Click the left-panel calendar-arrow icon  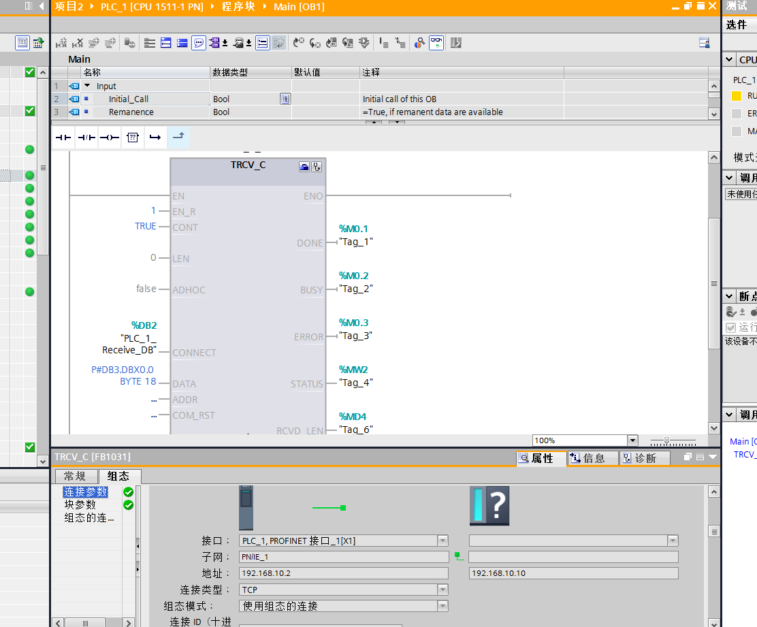tap(38, 43)
